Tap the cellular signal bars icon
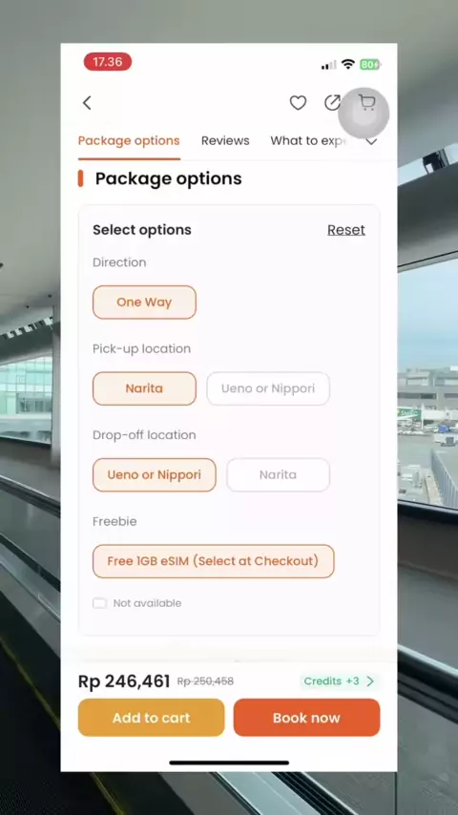The width and height of the screenshot is (458, 815). pyautogui.click(x=329, y=65)
